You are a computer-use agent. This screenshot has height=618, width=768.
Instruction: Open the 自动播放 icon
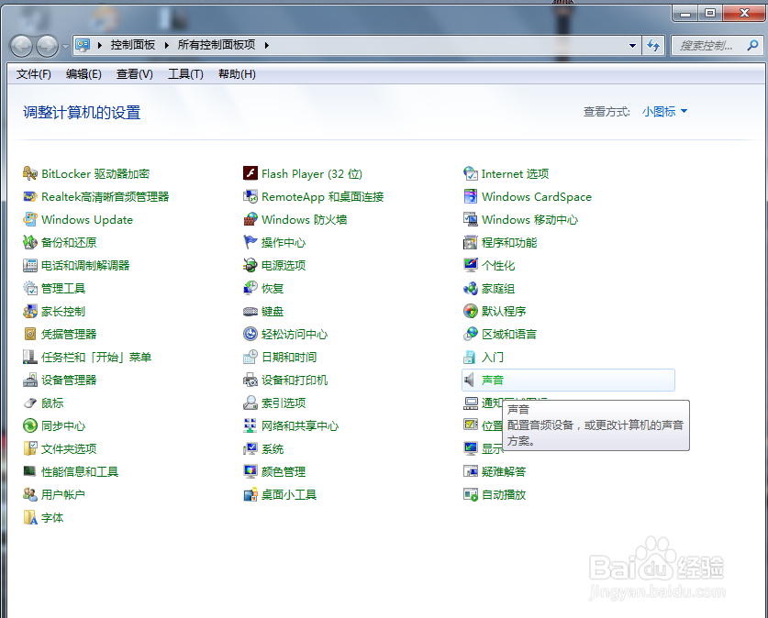tap(470, 495)
